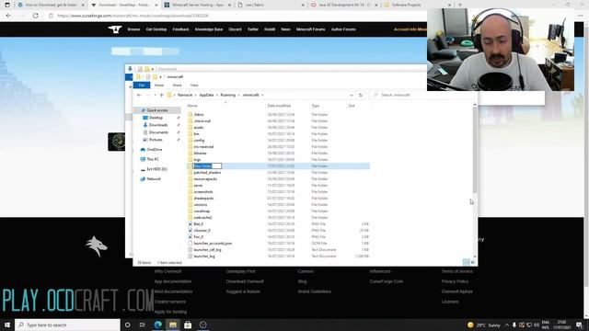
Task: Select the saves folder
Action: pos(198,186)
